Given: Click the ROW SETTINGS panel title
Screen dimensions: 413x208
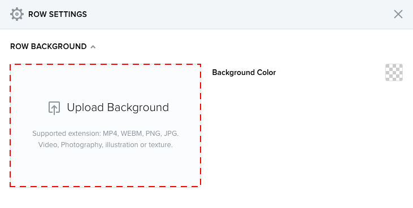Looking at the screenshot, I should [x=58, y=14].
